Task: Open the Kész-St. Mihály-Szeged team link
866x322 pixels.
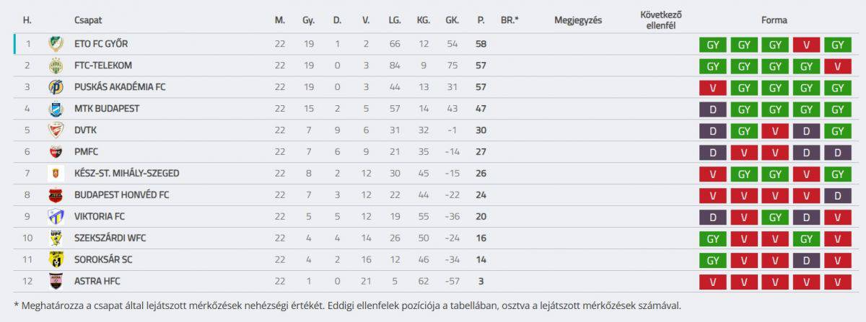Action: 126,174
